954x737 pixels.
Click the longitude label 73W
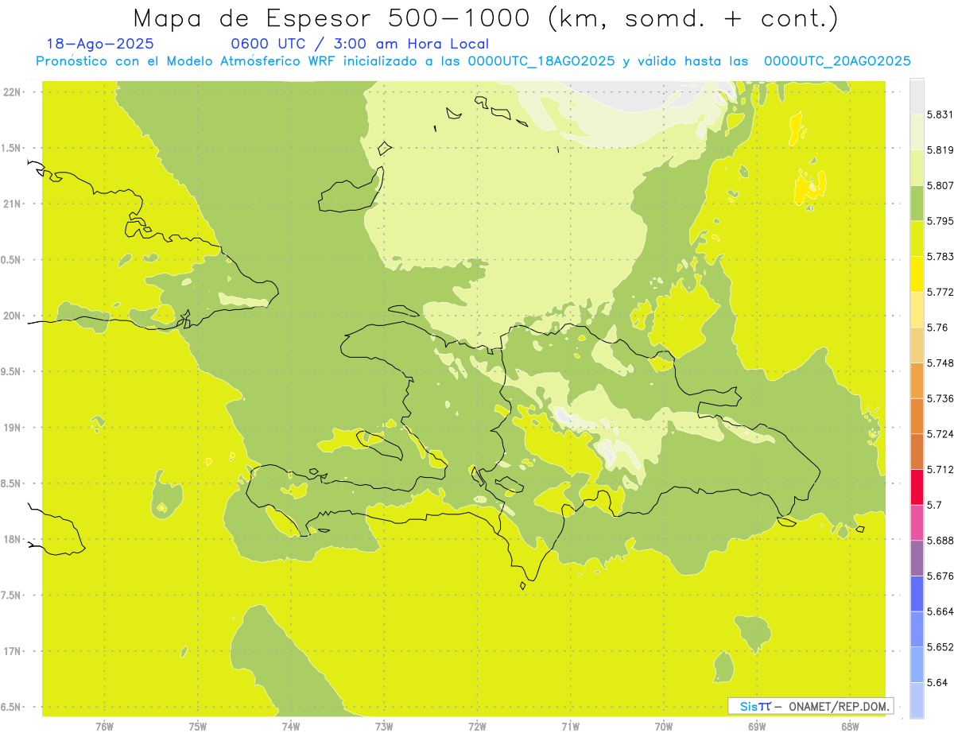click(x=384, y=727)
